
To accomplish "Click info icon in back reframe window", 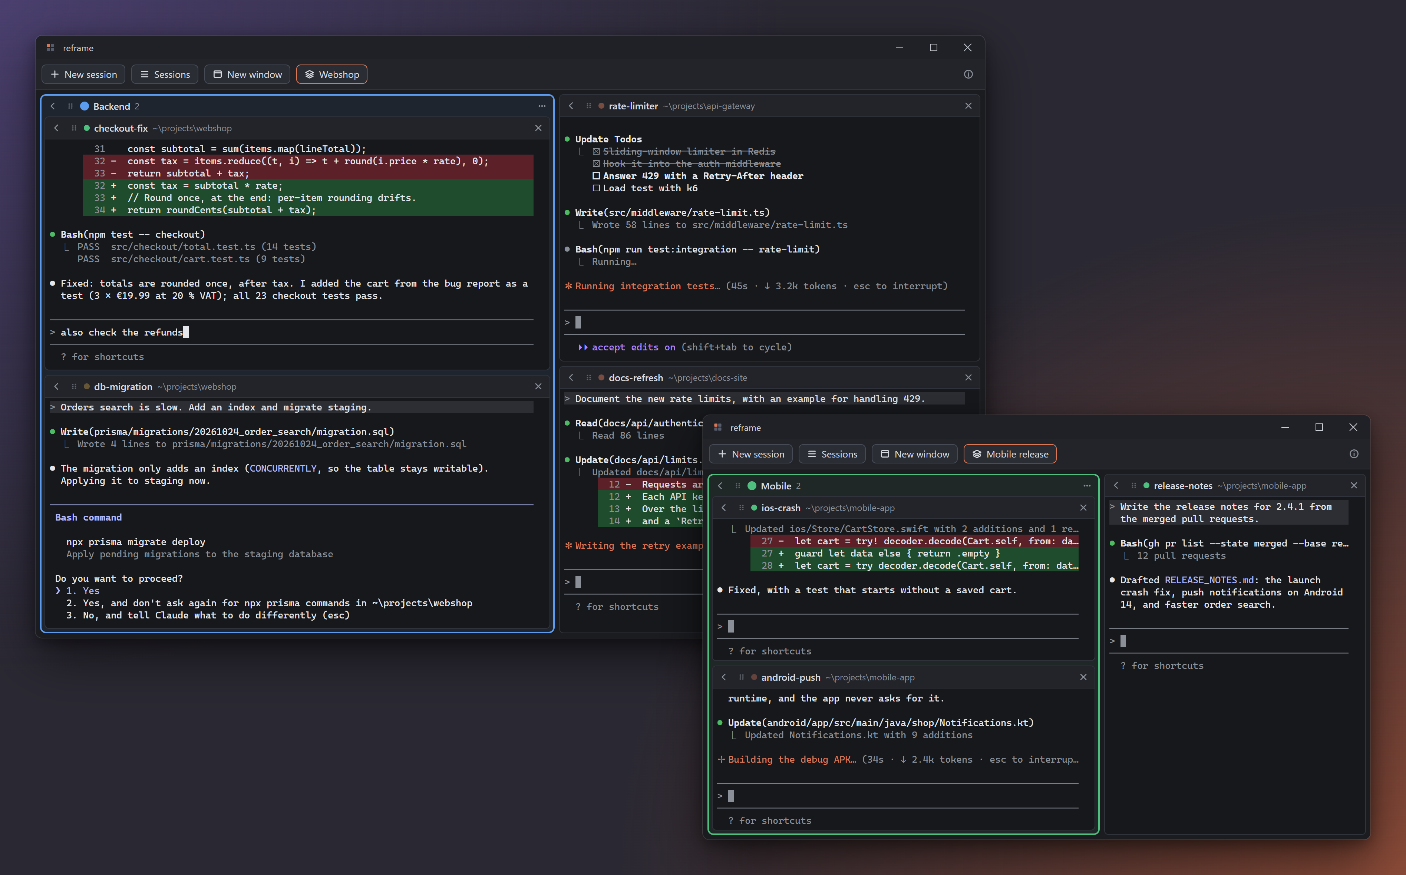I will tap(968, 74).
